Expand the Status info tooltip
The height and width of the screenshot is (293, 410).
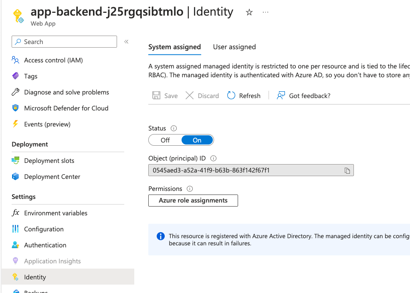(x=173, y=128)
